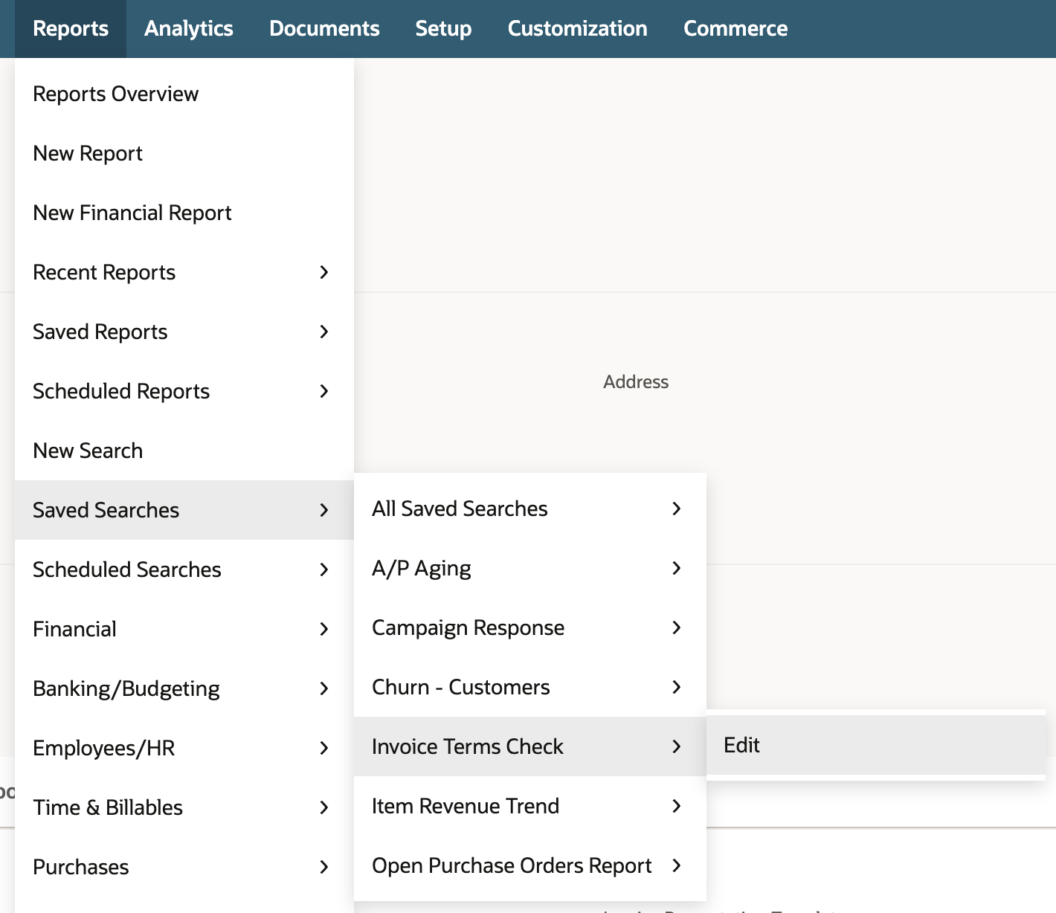Open the Documents menu tab
This screenshot has height=913, width=1056.
point(324,29)
